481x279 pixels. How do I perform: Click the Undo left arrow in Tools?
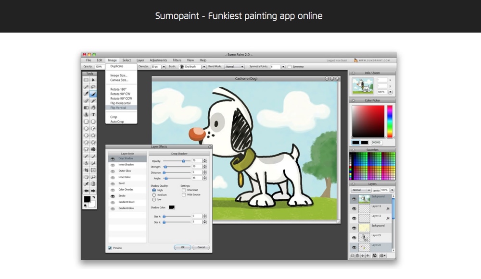[86, 191]
